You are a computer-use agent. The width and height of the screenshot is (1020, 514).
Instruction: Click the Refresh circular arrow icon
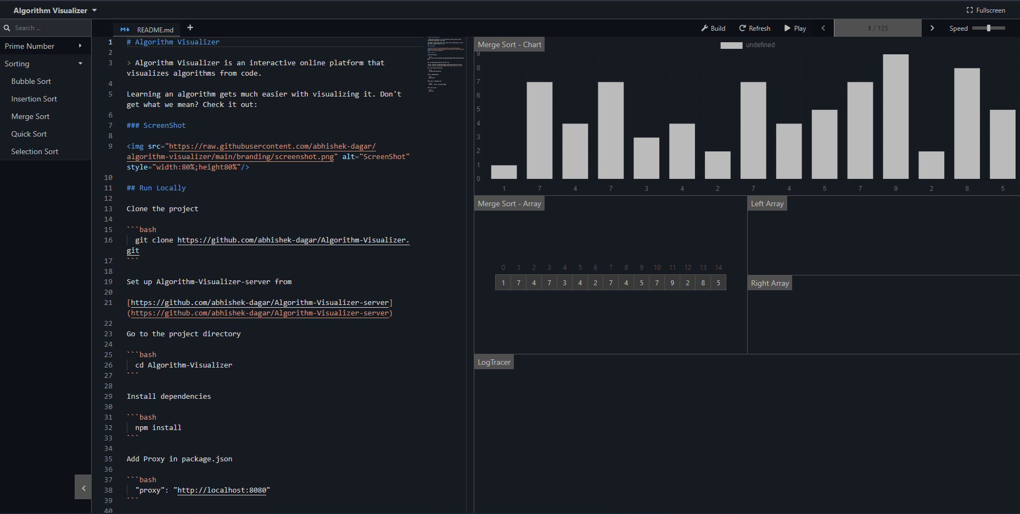click(742, 29)
